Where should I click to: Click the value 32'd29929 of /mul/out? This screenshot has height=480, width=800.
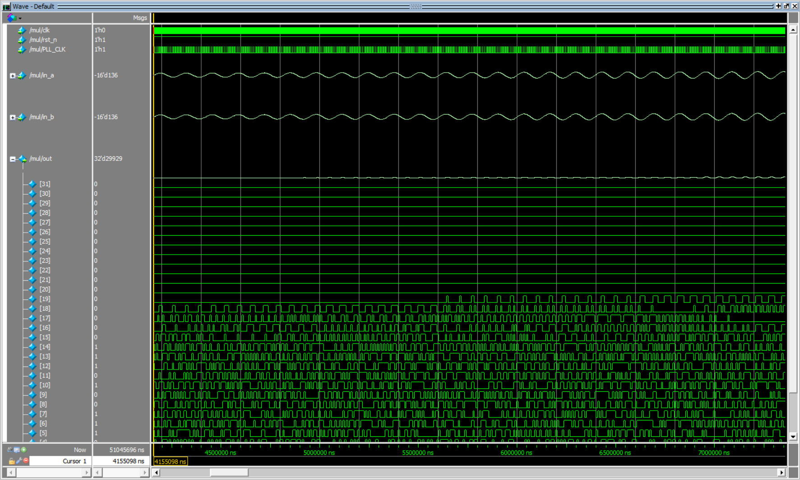pyautogui.click(x=108, y=159)
